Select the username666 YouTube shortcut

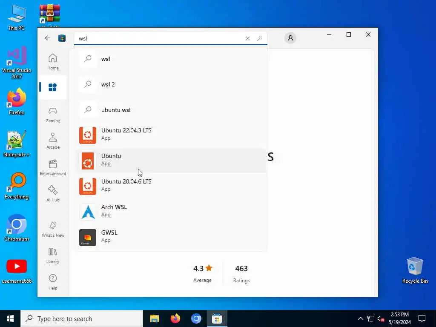(x=17, y=270)
